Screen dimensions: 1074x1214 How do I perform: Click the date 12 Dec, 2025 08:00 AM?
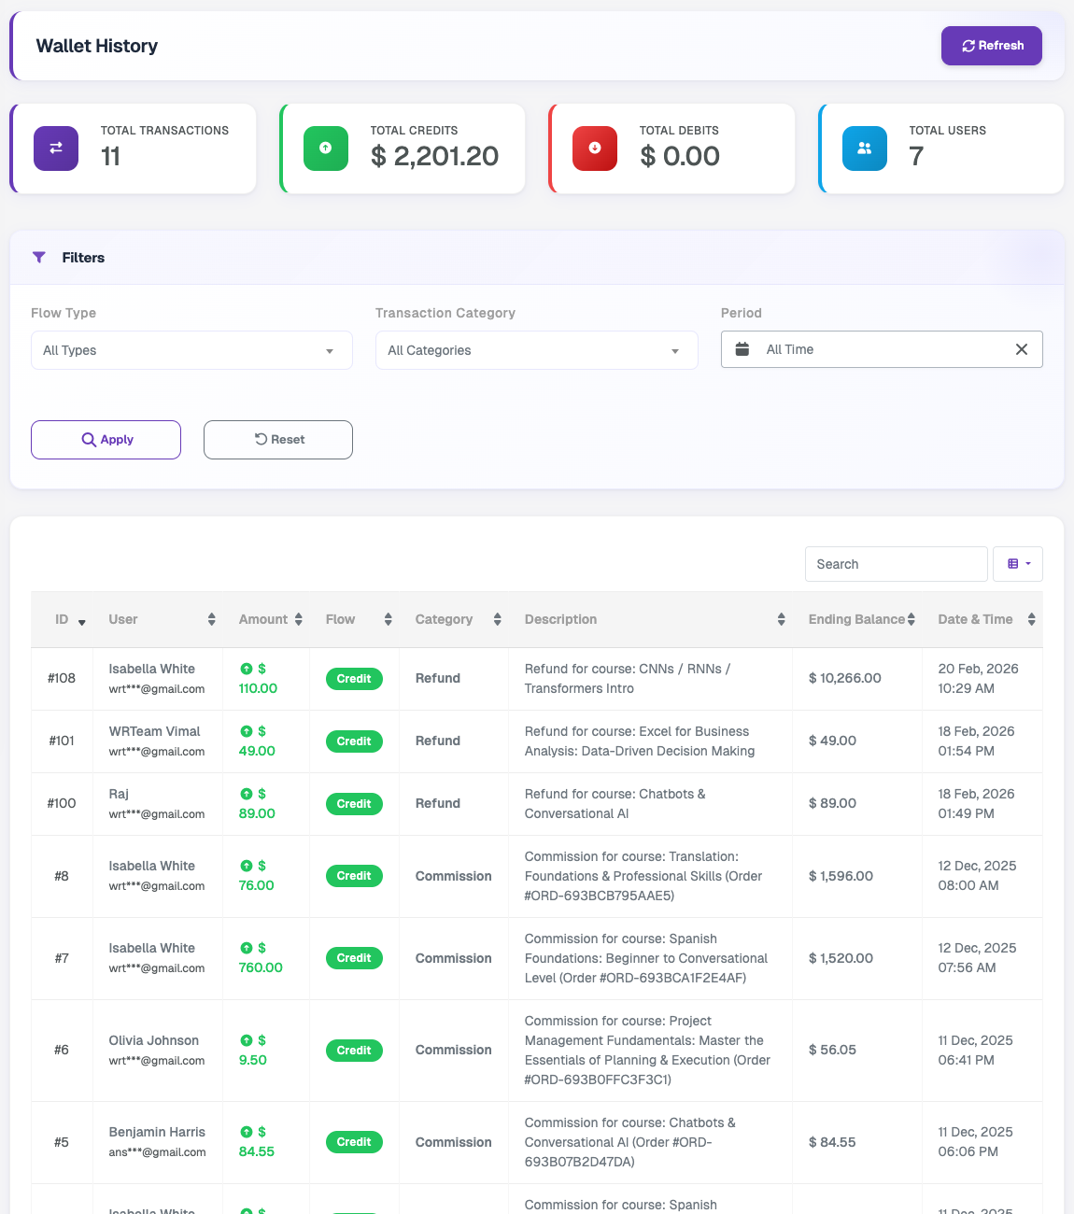tap(977, 876)
